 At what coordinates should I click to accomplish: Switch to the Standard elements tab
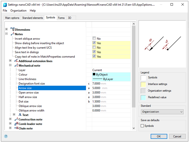click(32, 18)
